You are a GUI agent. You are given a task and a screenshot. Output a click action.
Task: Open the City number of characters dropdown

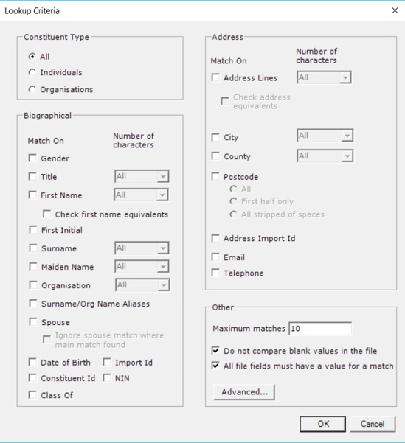325,136
